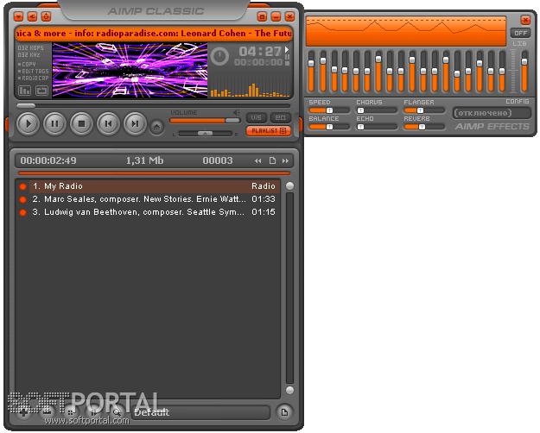The image size is (540, 433).
Task: Click the playlist count 00003
Action: pos(218,160)
